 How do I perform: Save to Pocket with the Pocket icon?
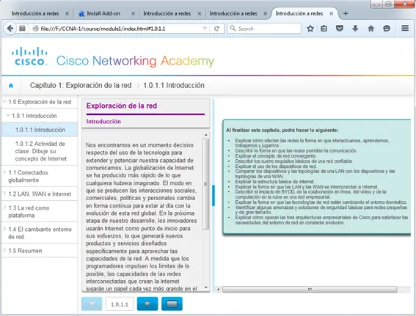point(339,29)
